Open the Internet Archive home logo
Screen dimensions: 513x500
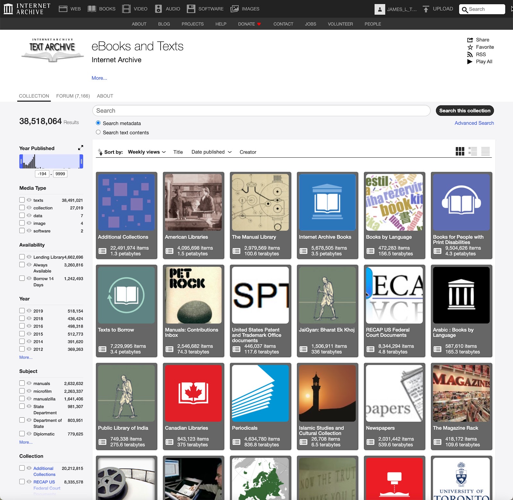coord(27,9)
